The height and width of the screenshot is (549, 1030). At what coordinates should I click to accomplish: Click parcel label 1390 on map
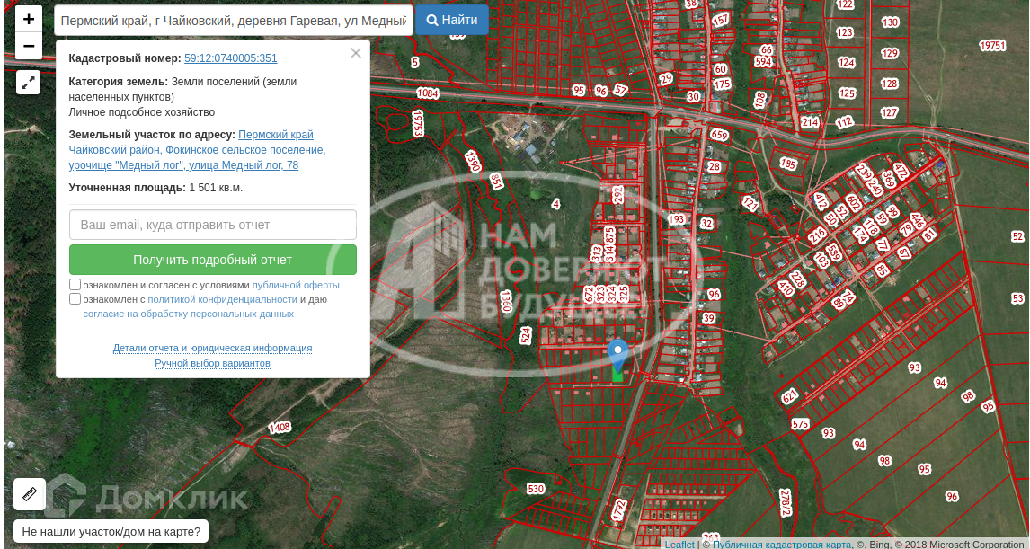click(x=472, y=162)
